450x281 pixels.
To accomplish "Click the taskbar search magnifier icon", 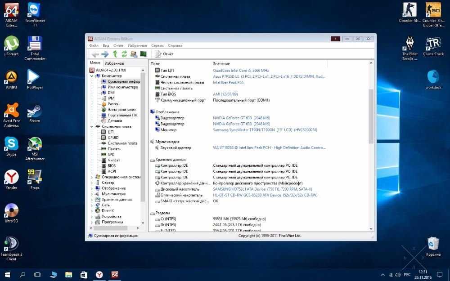I will pyautogui.click(x=22, y=275).
